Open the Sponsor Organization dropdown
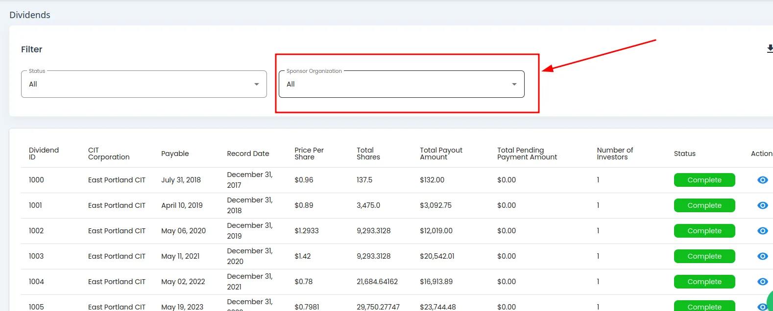Screen dimensions: 773x311 401,84
